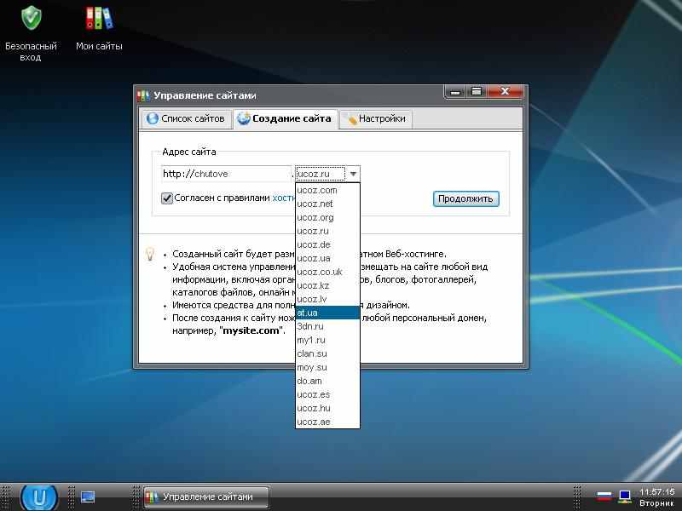Open the Настройки tab
The width and height of the screenshot is (682, 511).
[x=376, y=118]
